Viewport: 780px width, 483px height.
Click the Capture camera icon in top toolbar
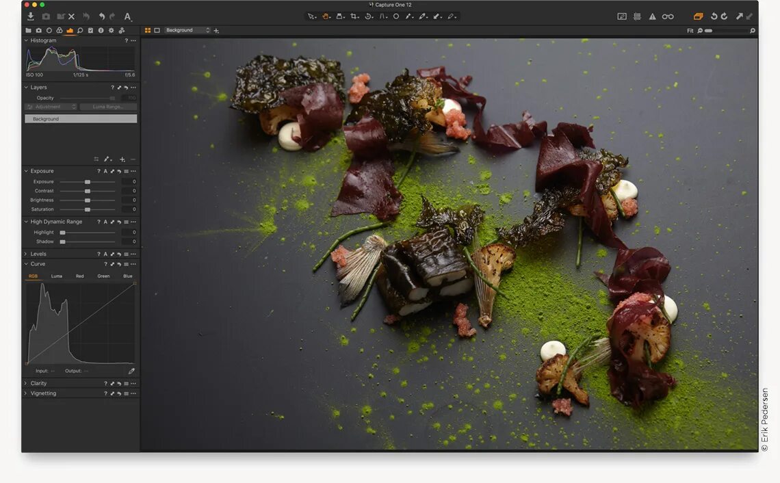pos(46,16)
